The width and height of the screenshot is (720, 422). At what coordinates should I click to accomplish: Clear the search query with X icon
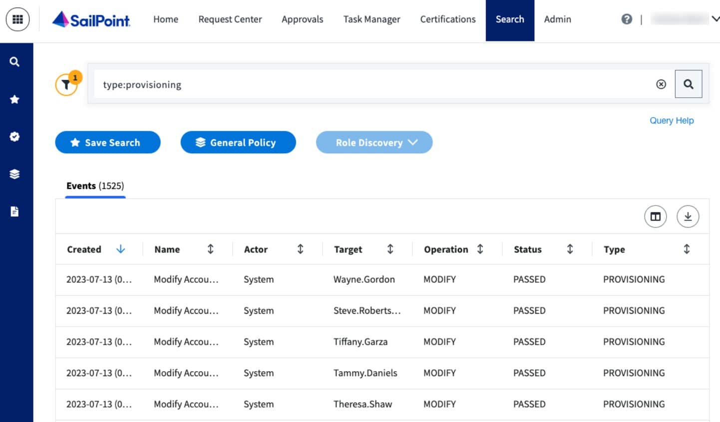click(661, 84)
